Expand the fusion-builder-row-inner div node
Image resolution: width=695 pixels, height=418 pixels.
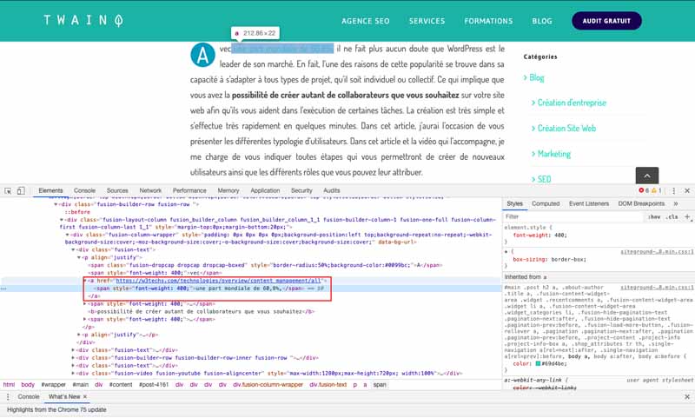(x=73, y=358)
